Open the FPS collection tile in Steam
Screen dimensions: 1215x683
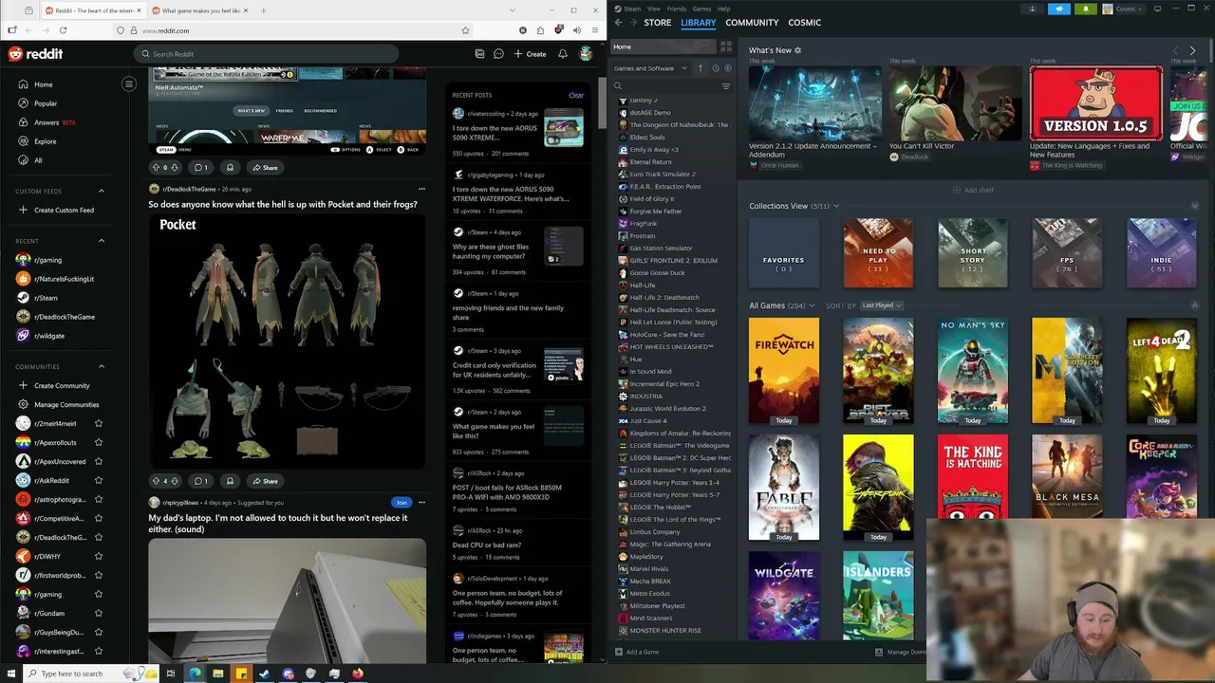(x=1068, y=253)
